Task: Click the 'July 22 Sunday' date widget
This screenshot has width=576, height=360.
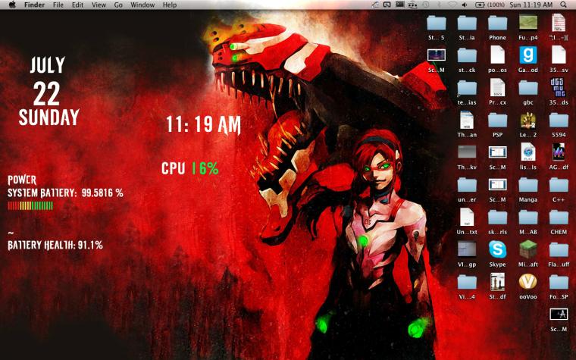Action: tap(49, 91)
